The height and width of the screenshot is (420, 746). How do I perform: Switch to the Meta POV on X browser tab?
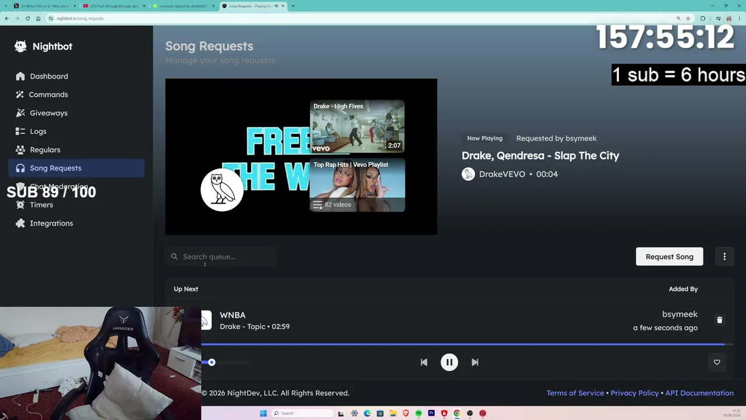pyautogui.click(x=45, y=6)
